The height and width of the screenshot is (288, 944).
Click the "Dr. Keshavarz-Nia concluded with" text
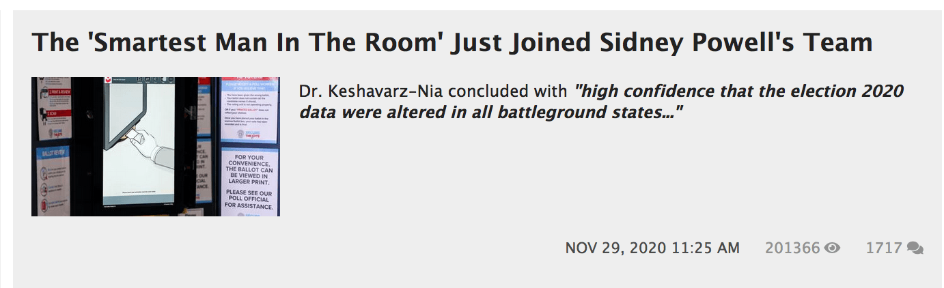click(x=433, y=91)
